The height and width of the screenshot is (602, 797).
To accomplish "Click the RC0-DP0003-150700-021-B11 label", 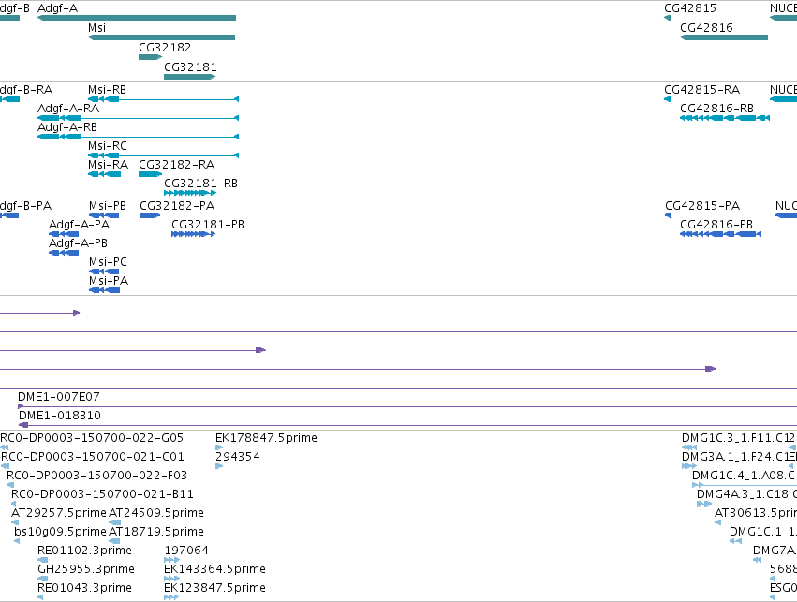I will point(102,494).
